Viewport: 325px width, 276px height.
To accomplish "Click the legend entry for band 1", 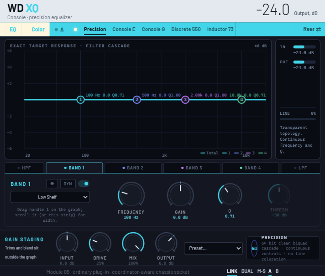I will pyautogui.click(x=226, y=153).
